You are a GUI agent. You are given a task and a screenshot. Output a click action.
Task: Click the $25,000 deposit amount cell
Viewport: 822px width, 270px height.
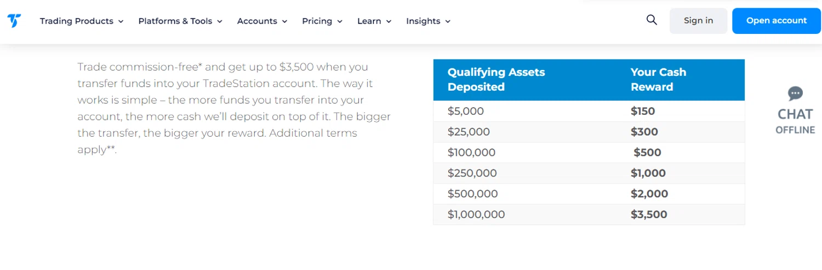(x=469, y=132)
